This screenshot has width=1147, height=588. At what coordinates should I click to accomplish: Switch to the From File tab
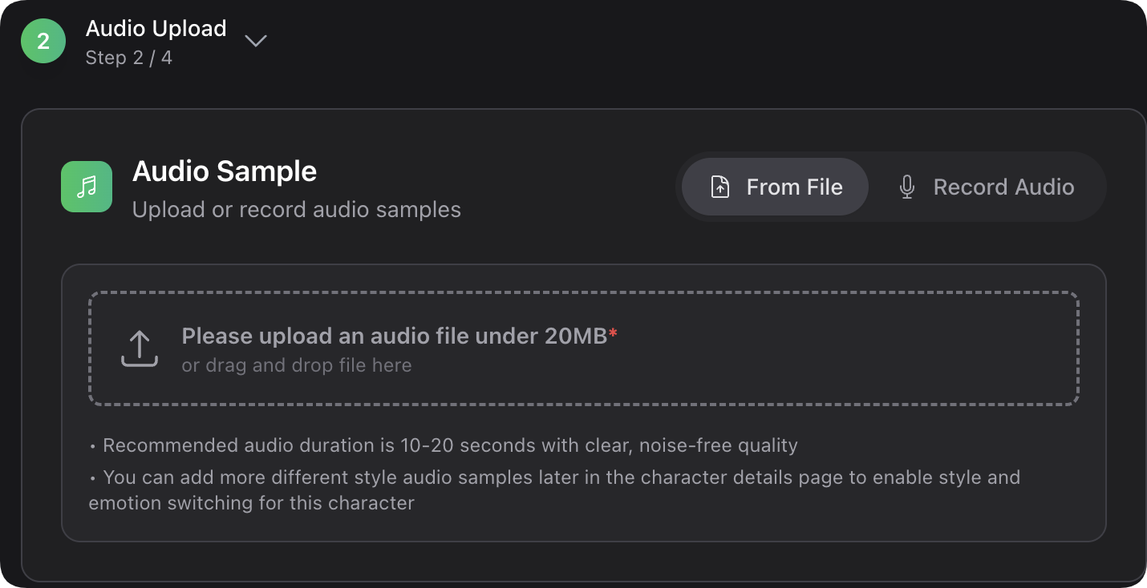tap(775, 187)
